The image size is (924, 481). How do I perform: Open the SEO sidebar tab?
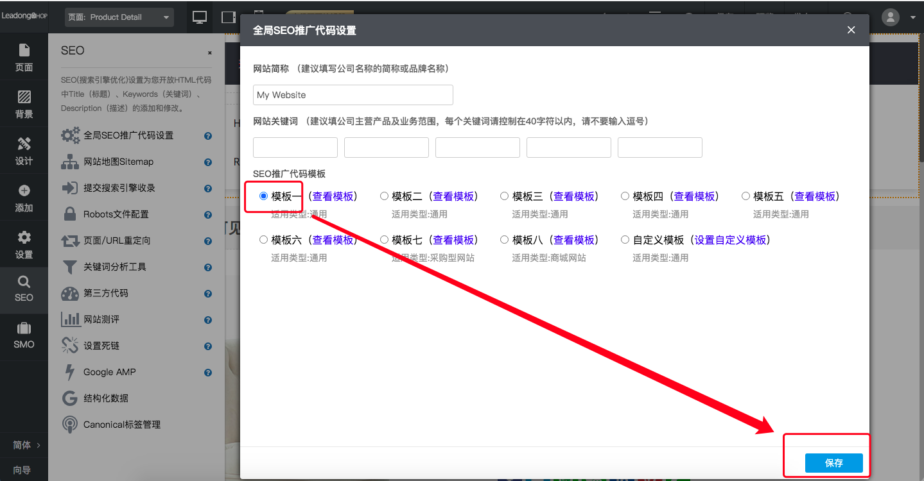click(24, 290)
